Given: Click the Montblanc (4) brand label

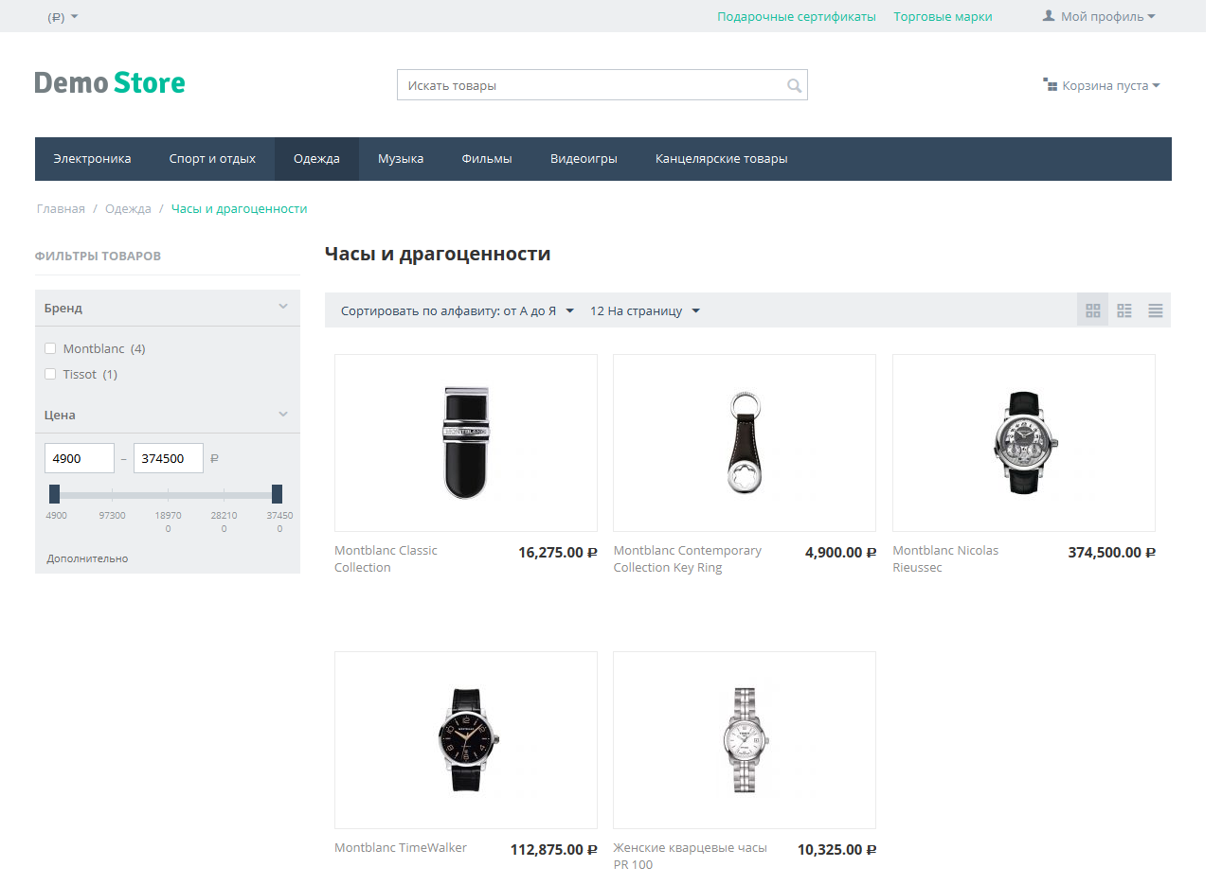Looking at the screenshot, I should coord(104,348).
